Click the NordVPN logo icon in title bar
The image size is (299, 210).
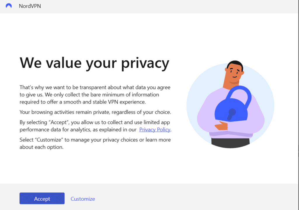pyautogui.click(x=9, y=6)
